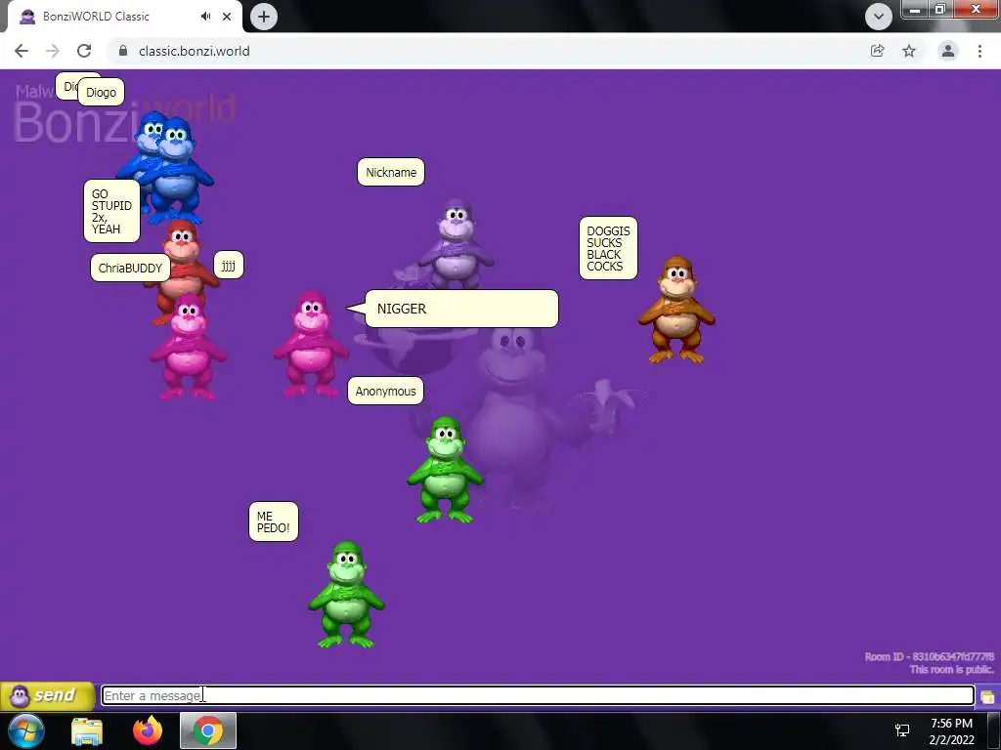The image size is (1001, 750).
Task: Bookmark this page with the star
Action: tap(909, 51)
